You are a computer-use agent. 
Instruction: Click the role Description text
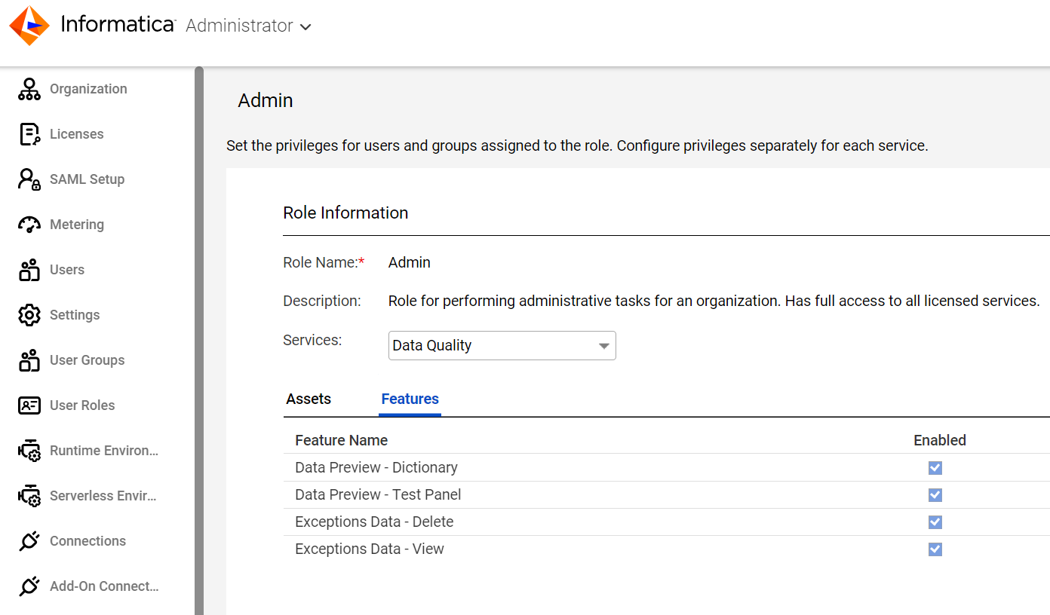pyautogui.click(x=714, y=301)
